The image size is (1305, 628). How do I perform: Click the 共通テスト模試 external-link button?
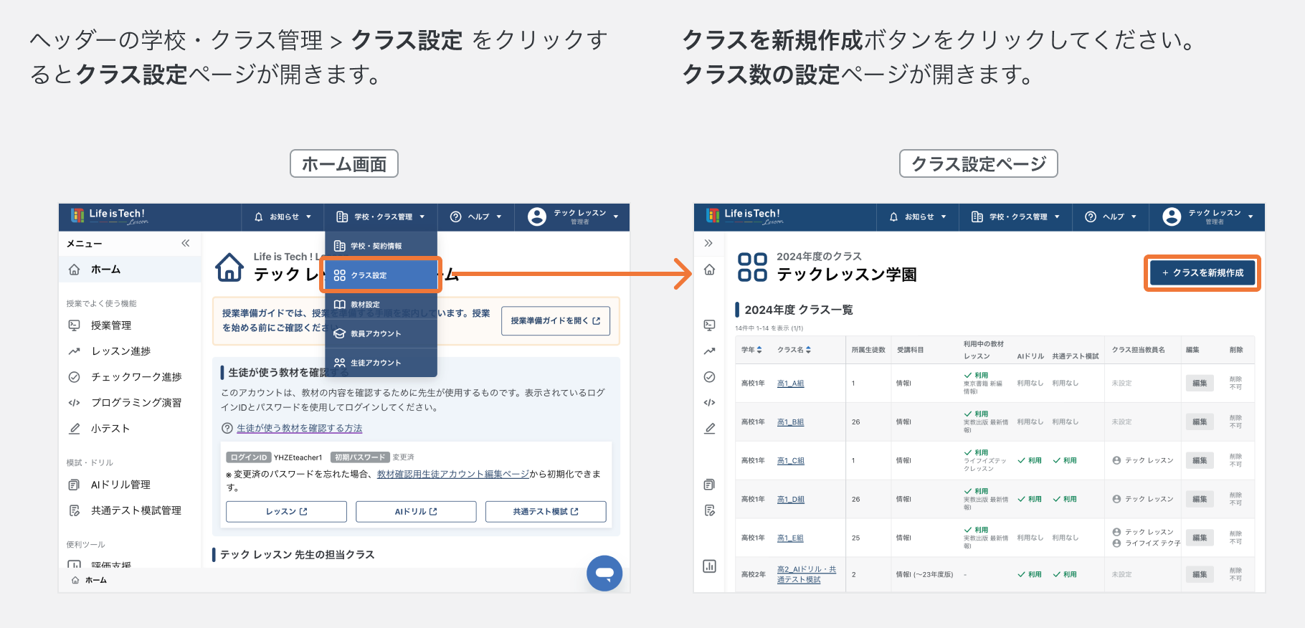click(546, 511)
